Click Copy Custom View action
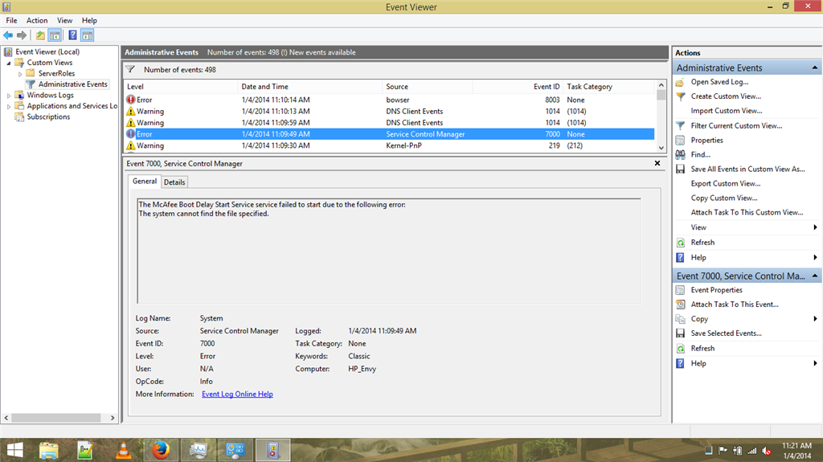Viewport: 823px width, 462px height. [x=724, y=198]
